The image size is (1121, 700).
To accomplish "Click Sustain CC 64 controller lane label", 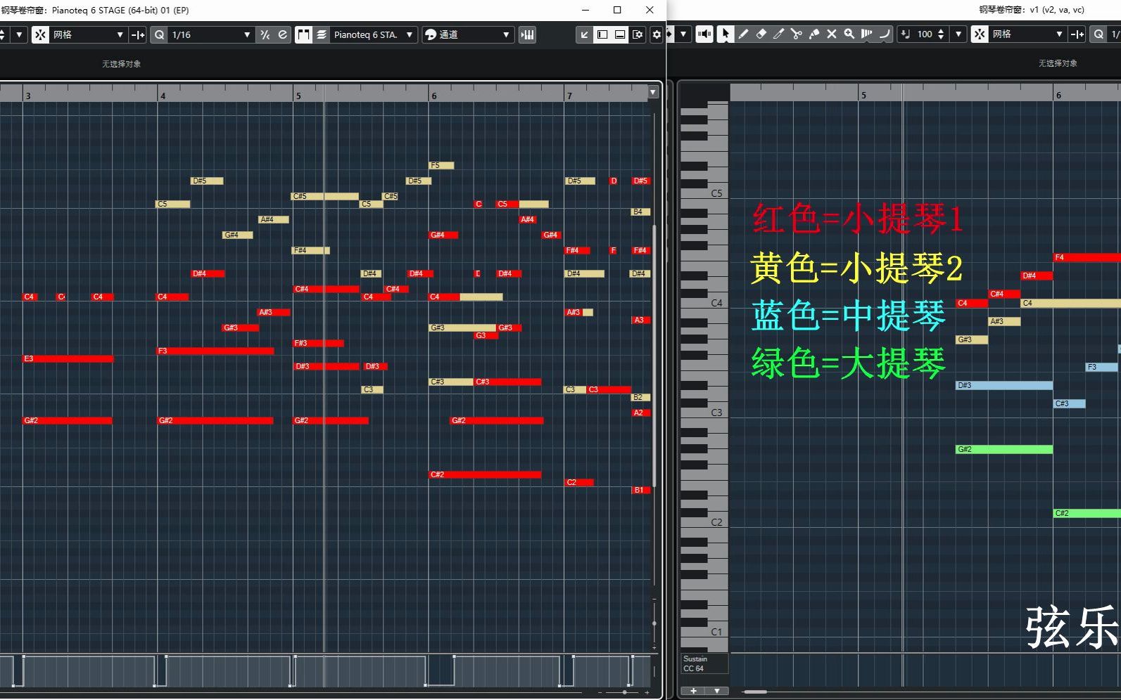I will pyautogui.click(x=704, y=663).
